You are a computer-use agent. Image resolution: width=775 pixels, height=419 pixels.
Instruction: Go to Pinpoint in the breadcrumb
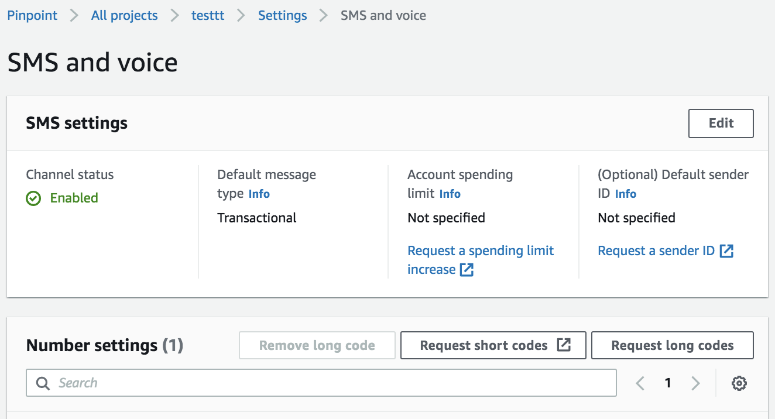(32, 16)
